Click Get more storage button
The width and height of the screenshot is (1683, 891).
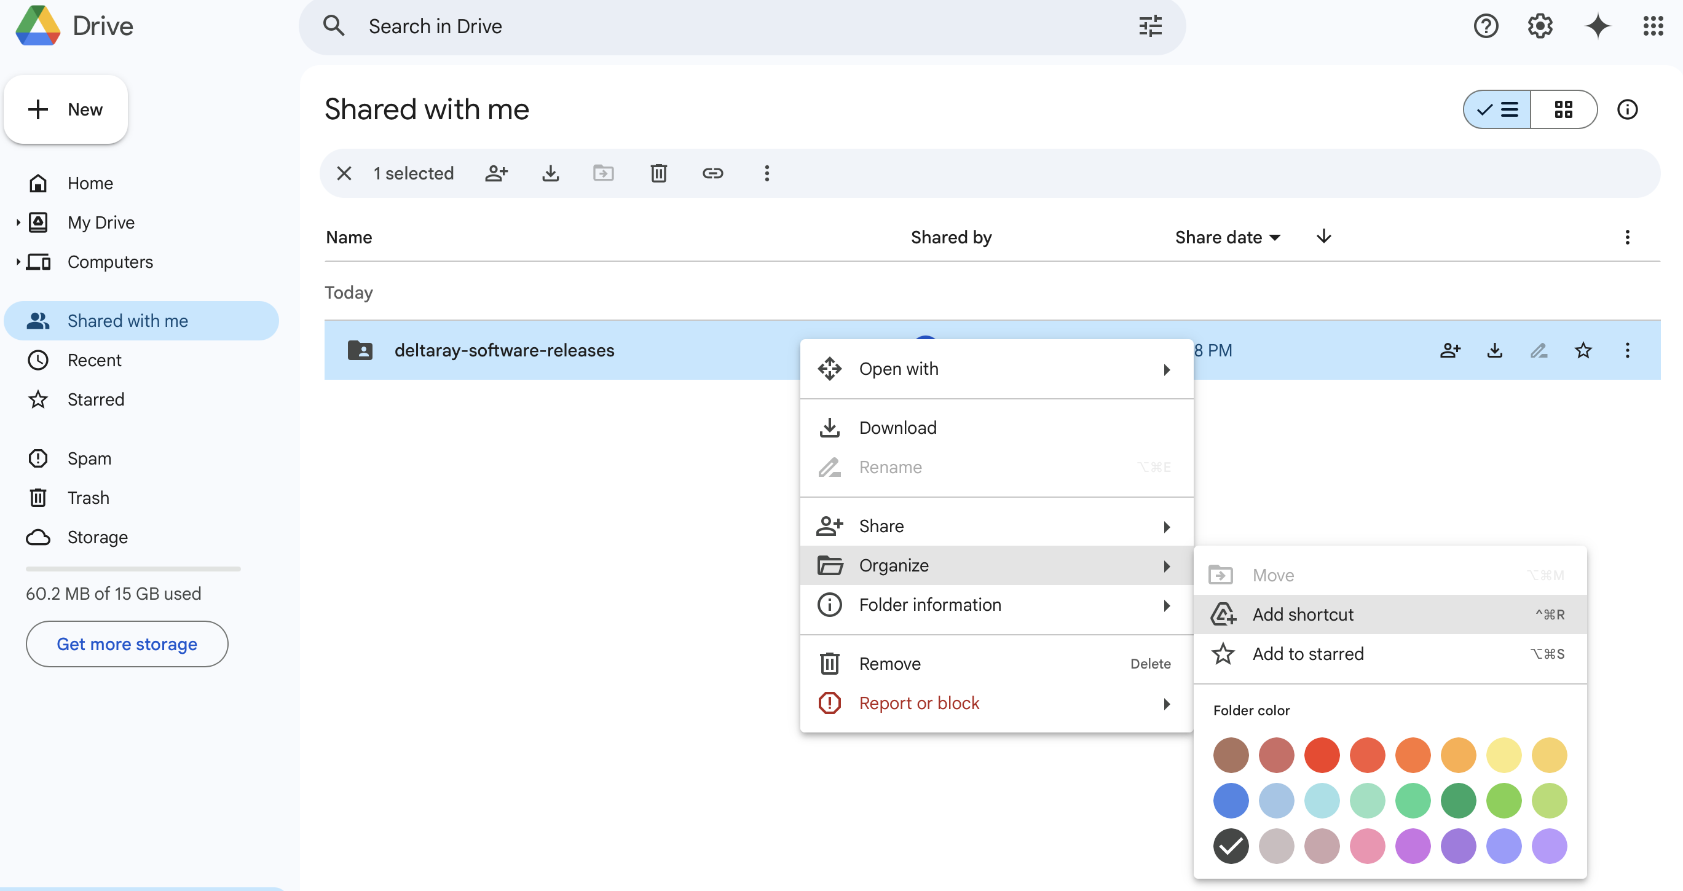pos(127,644)
